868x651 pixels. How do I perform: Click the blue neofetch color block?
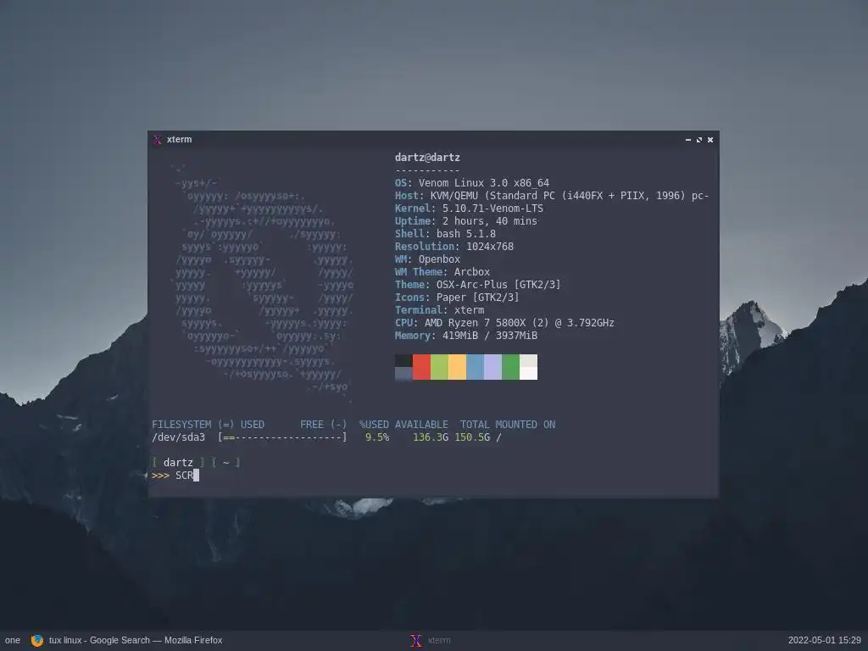(475, 367)
